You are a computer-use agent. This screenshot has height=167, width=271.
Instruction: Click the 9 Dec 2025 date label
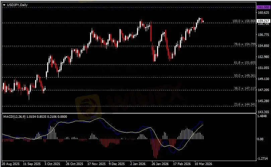point(117,164)
